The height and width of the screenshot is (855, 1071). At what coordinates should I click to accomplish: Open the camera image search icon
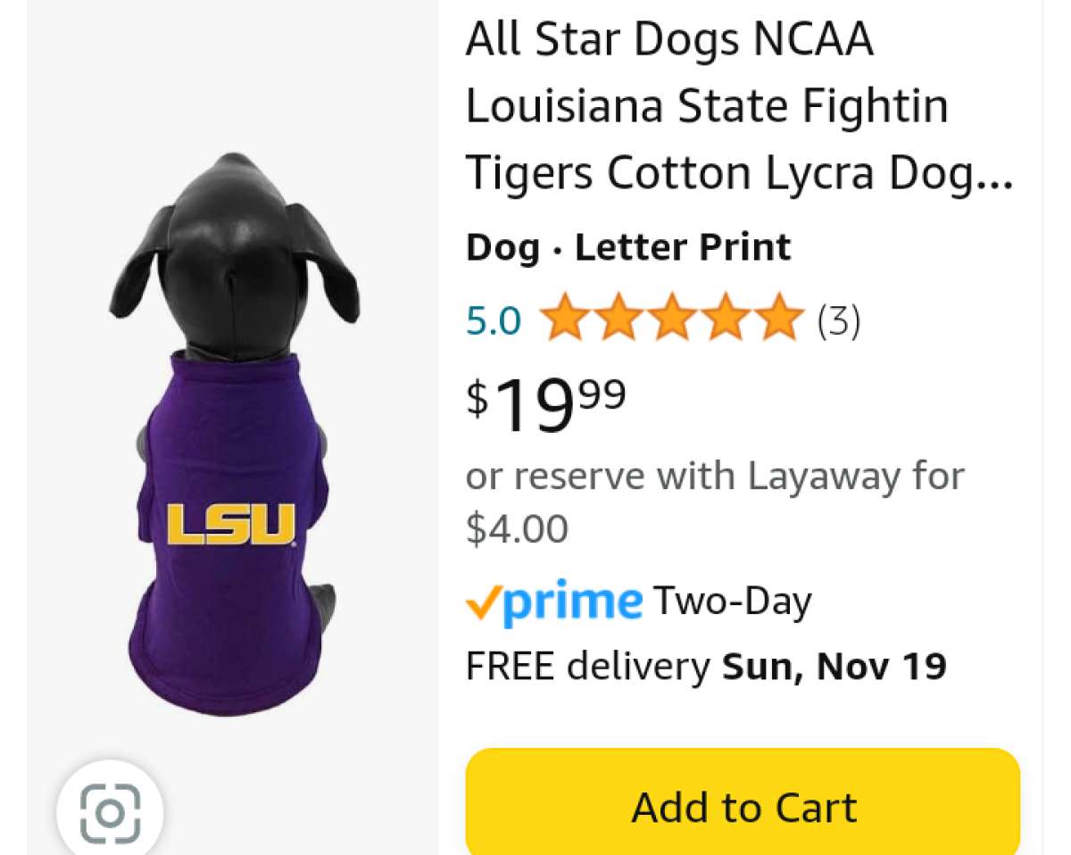[109, 814]
